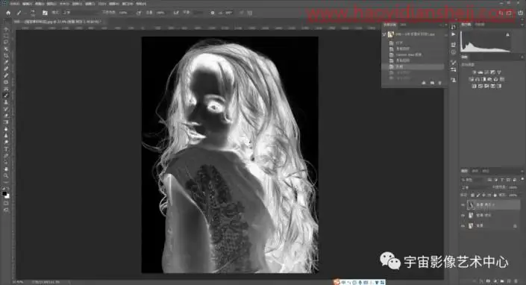Click the play actions icon in side dock

tap(454, 34)
